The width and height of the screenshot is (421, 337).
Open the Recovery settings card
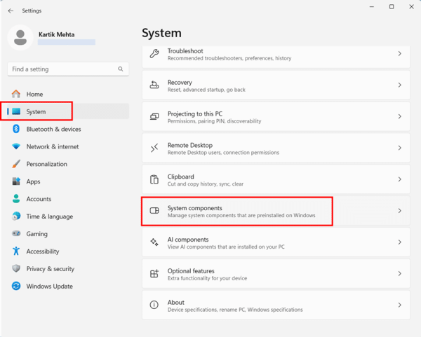pyautogui.click(x=276, y=85)
